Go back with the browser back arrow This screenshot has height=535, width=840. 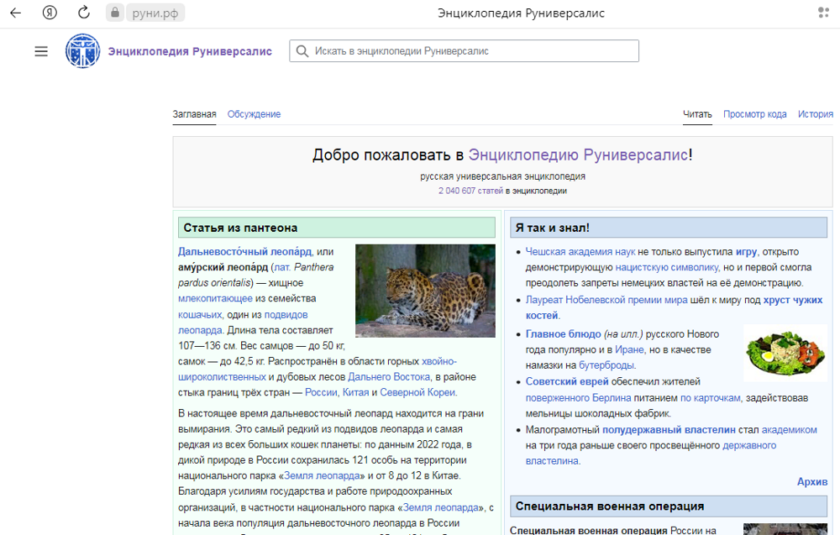point(15,13)
